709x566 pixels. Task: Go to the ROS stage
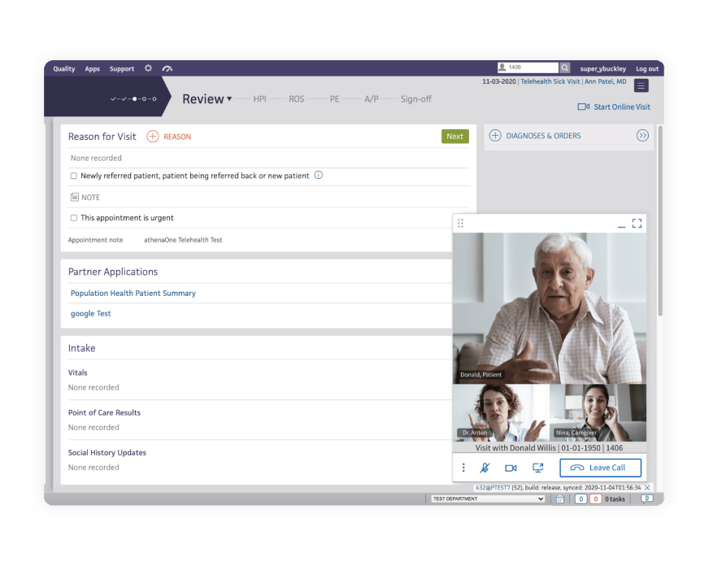296,99
